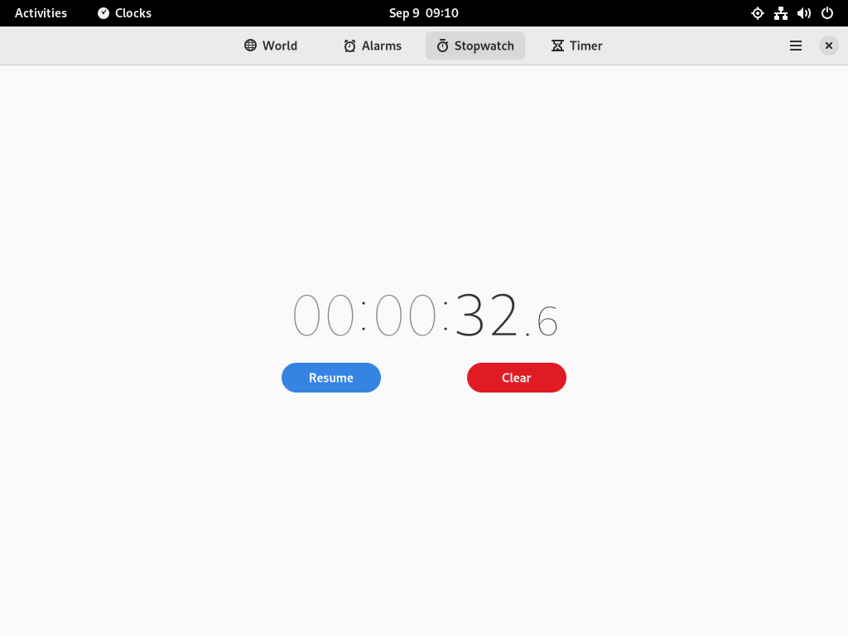Go to the Timer tab

[x=576, y=46]
